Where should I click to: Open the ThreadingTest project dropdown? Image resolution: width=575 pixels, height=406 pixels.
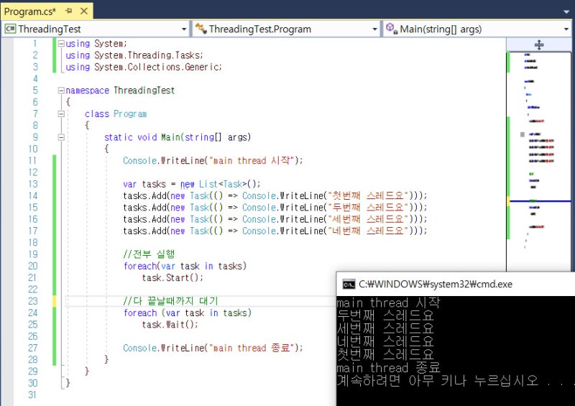pos(185,29)
